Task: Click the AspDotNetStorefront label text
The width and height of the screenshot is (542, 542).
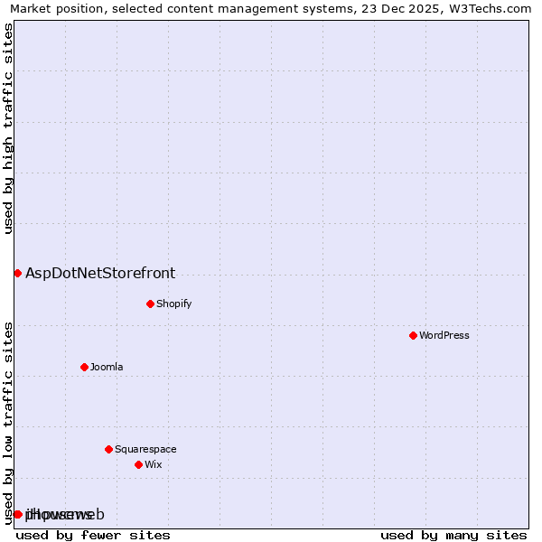Action: click(x=100, y=274)
